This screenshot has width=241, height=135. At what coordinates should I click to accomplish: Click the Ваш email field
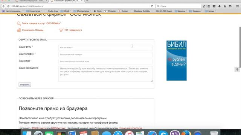(105, 61)
